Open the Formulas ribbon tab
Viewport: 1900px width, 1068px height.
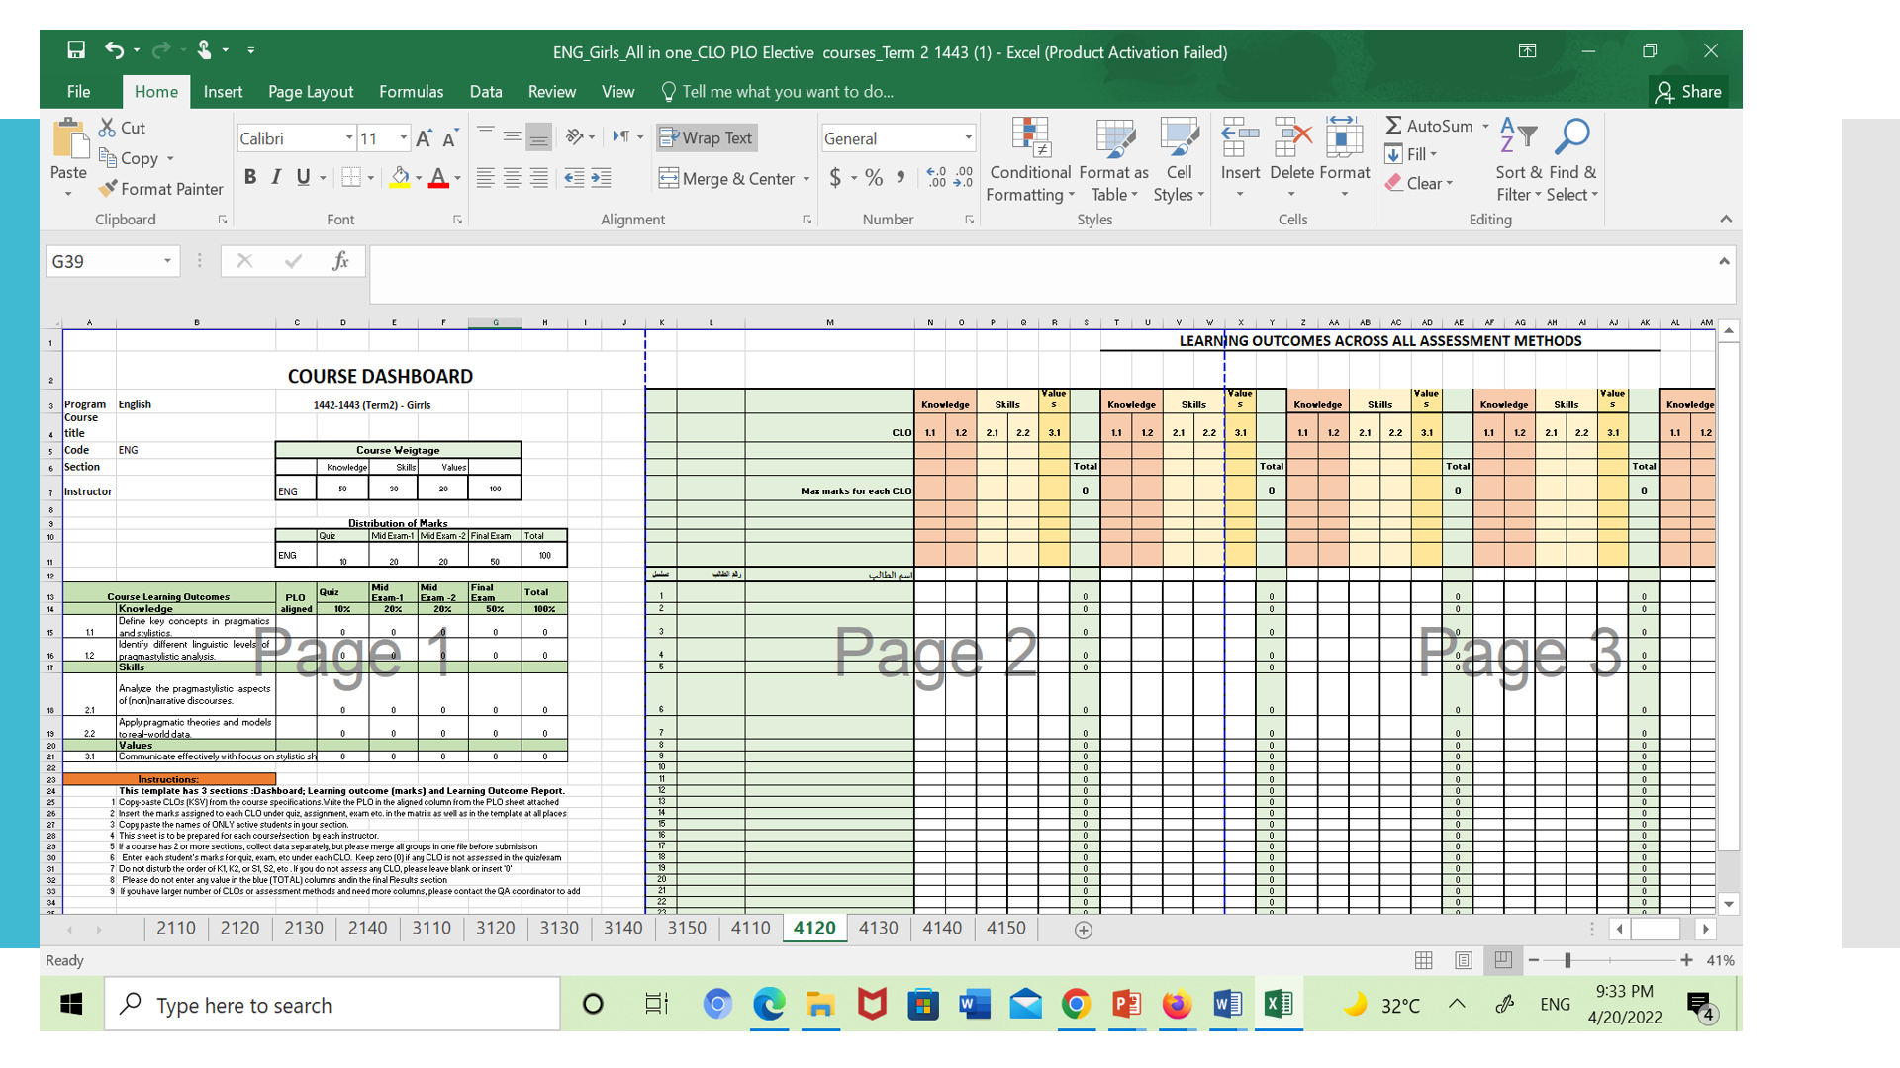pyautogui.click(x=411, y=92)
